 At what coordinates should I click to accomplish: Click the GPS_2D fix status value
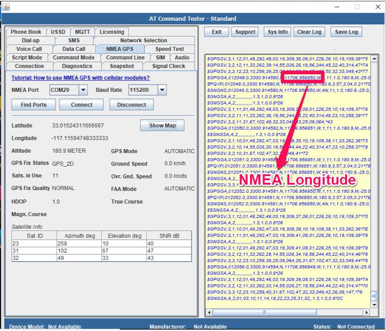click(x=63, y=163)
